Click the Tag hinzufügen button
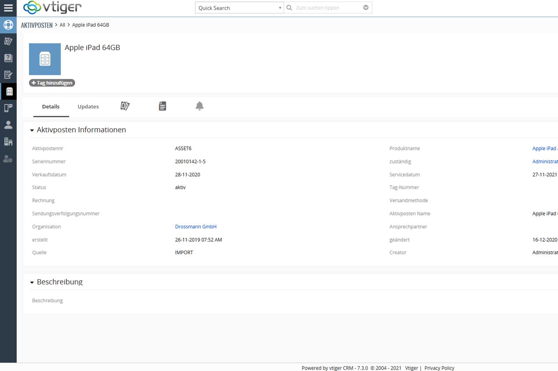Screen dimensions: 558x371 [x=52, y=83]
